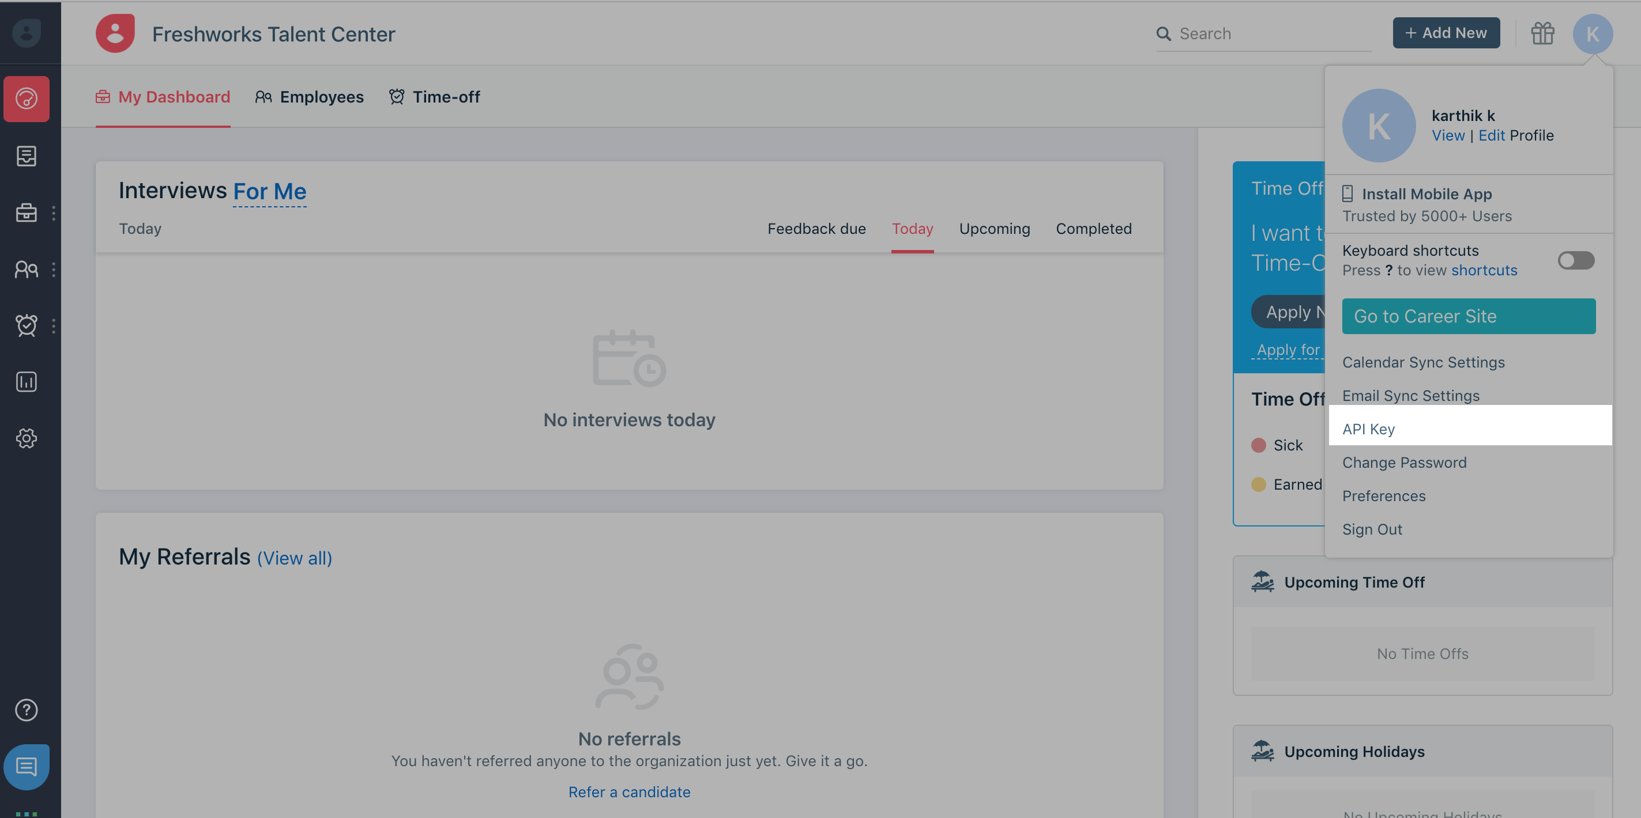Open the briefcase Jobs icon in sidebar
1641x818 pixels.
(x=26, y=213)
